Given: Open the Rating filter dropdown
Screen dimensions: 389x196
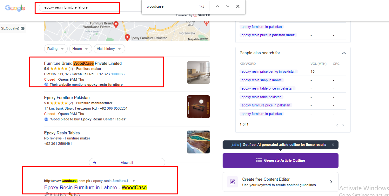Looking at the screenshot, I should (56, 49).
